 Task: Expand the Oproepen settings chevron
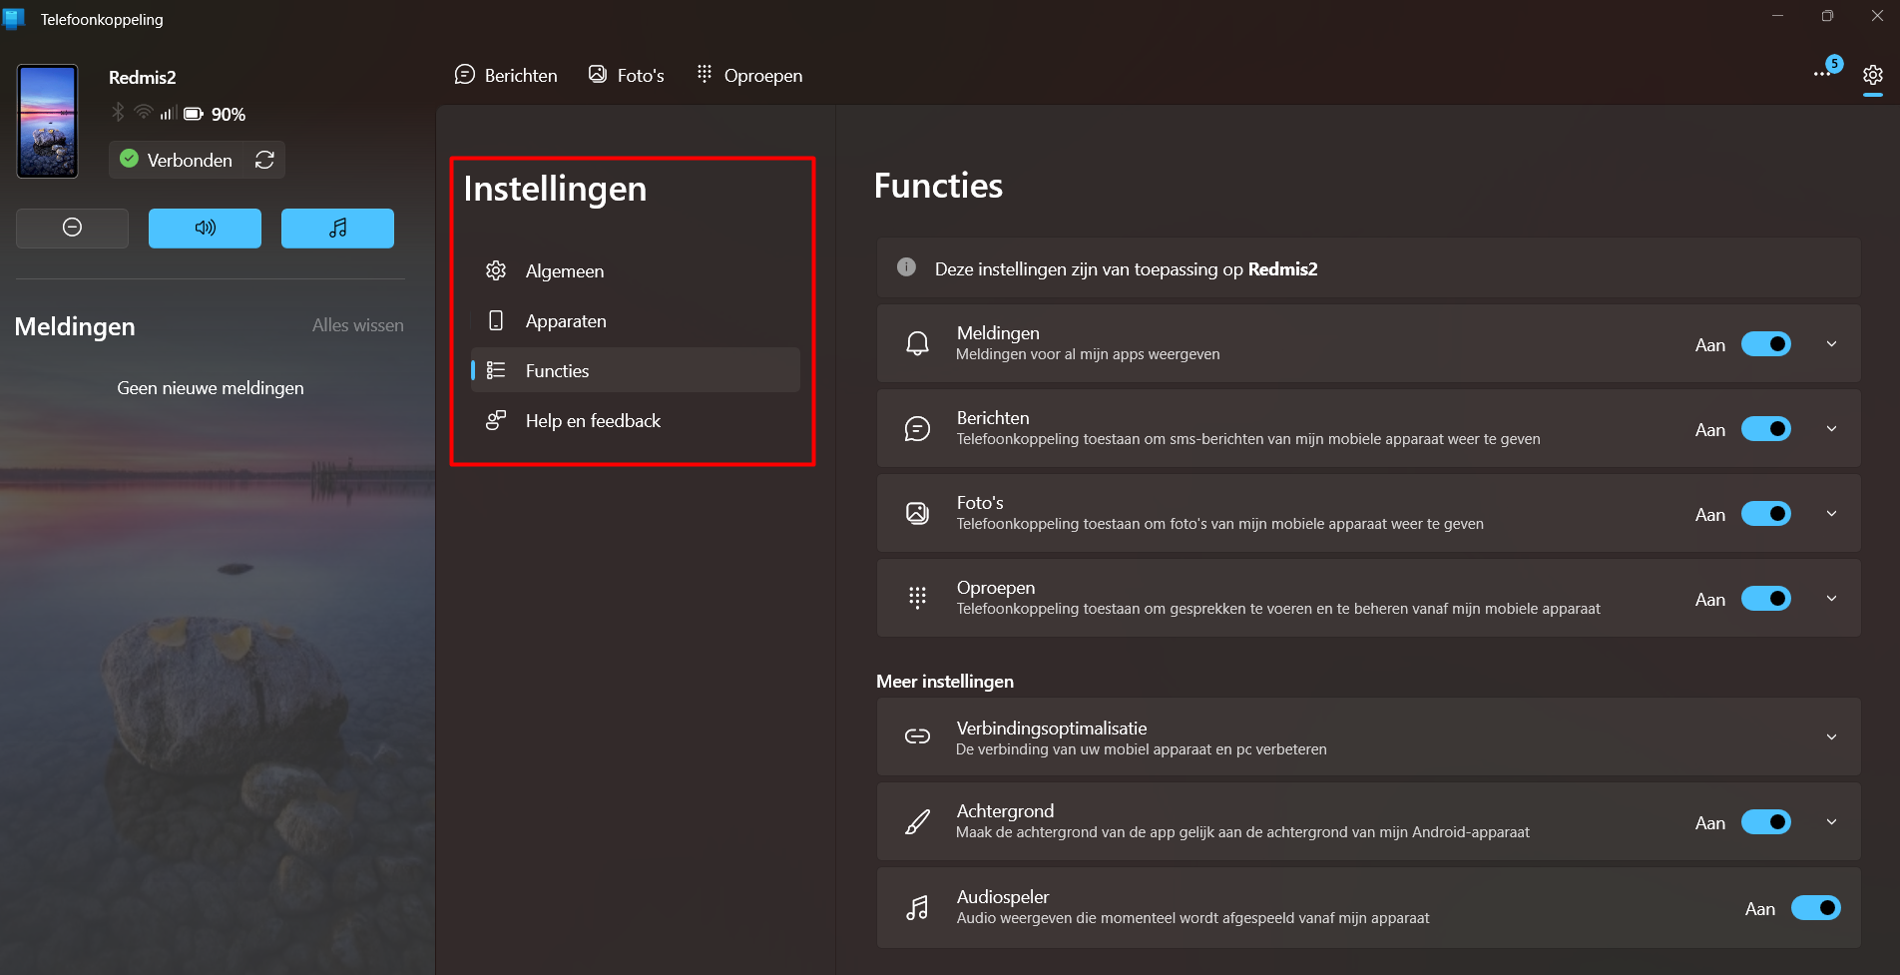1831,599
